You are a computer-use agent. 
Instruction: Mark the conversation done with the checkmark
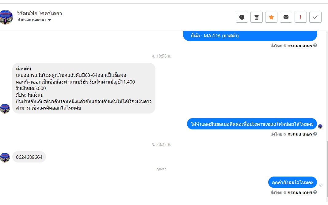click(x=315, y=17)
